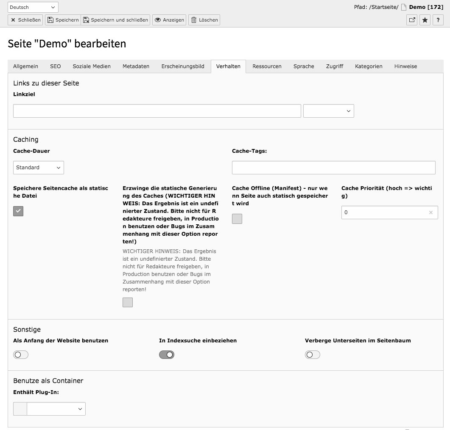
Task: Open record in new window via the popup icon
Action: pyautogui.click(x=411, y=19)
